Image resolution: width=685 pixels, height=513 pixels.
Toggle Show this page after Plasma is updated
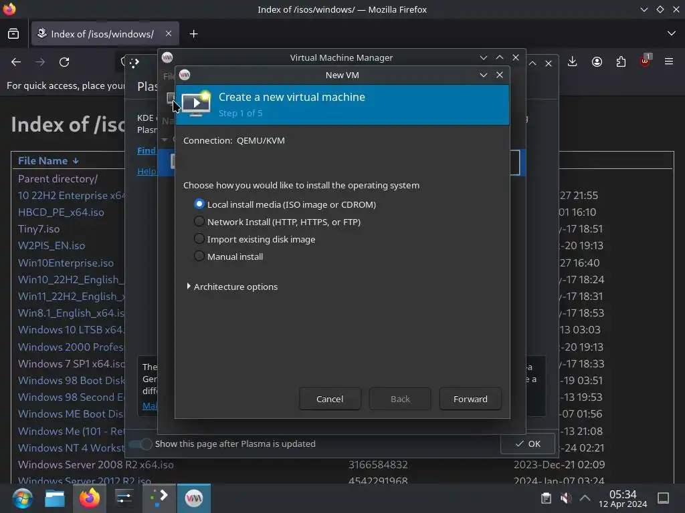pos(140,444)
